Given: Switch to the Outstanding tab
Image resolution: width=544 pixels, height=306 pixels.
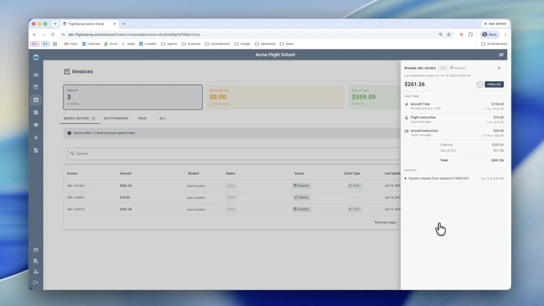Looking at the screenshot, I should pyautogui.click(x=116, y=118).
